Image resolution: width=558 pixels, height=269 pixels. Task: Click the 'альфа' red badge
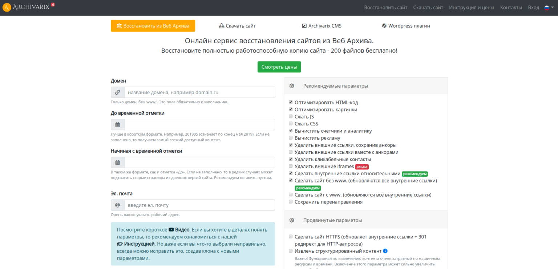(x=362, y=167)
